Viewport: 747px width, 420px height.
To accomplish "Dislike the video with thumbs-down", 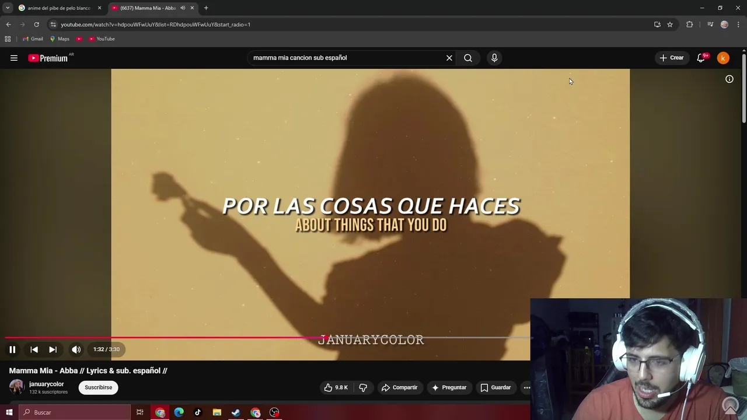I will click(363, 387).
